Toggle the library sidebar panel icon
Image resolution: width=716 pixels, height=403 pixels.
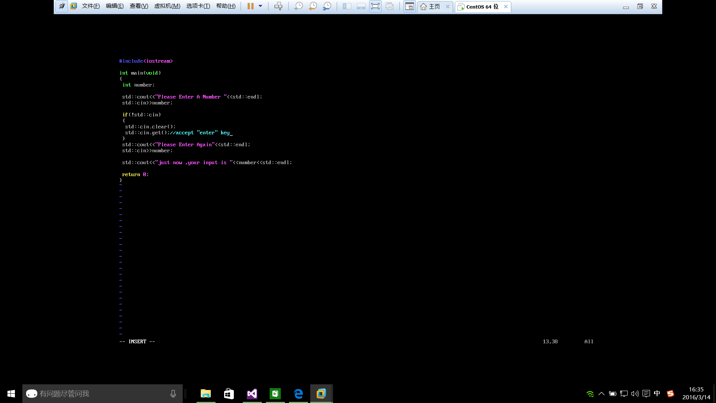[x=347, y=6]
